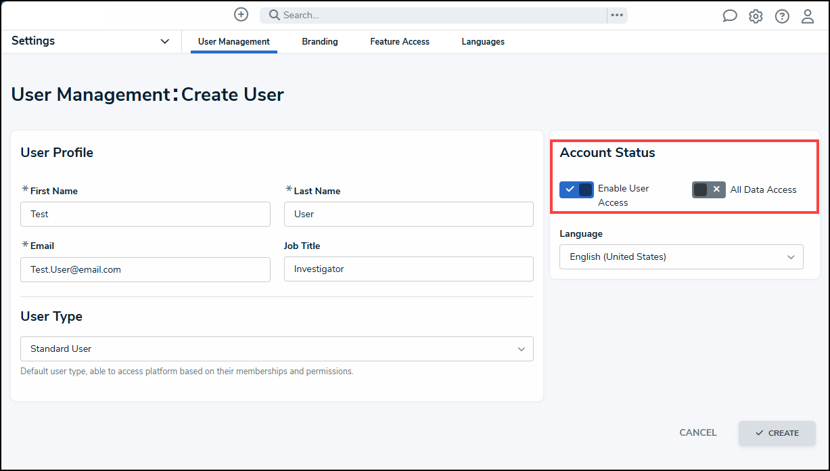Switch to the Branding tab
This screenshot has height=471, width=830.
click(320, 41)
